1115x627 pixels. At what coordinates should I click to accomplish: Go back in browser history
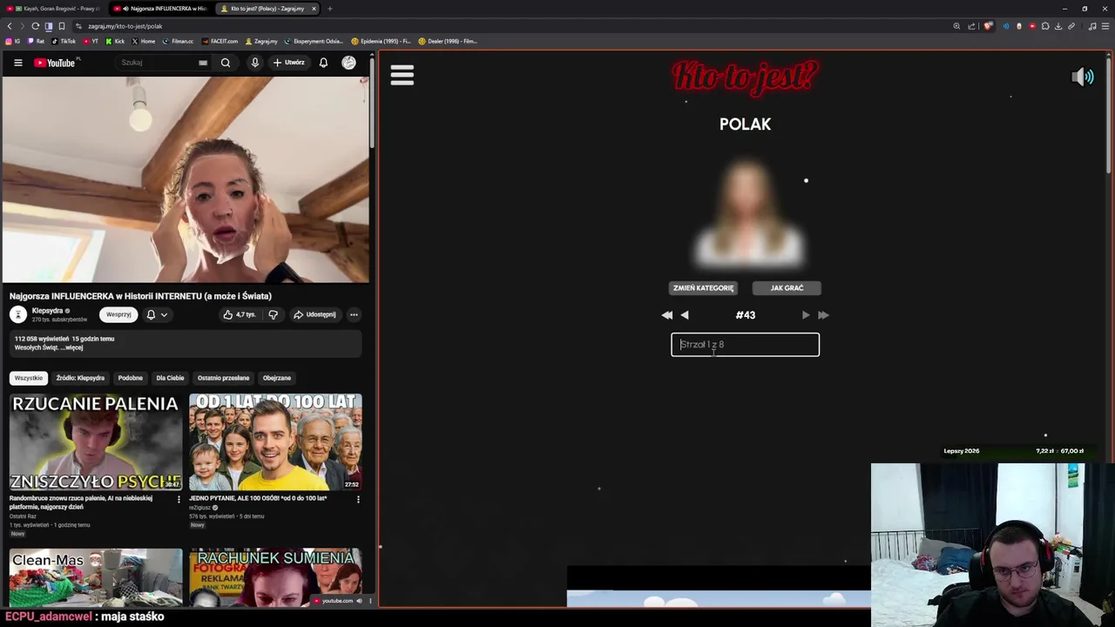click(10, 26)
